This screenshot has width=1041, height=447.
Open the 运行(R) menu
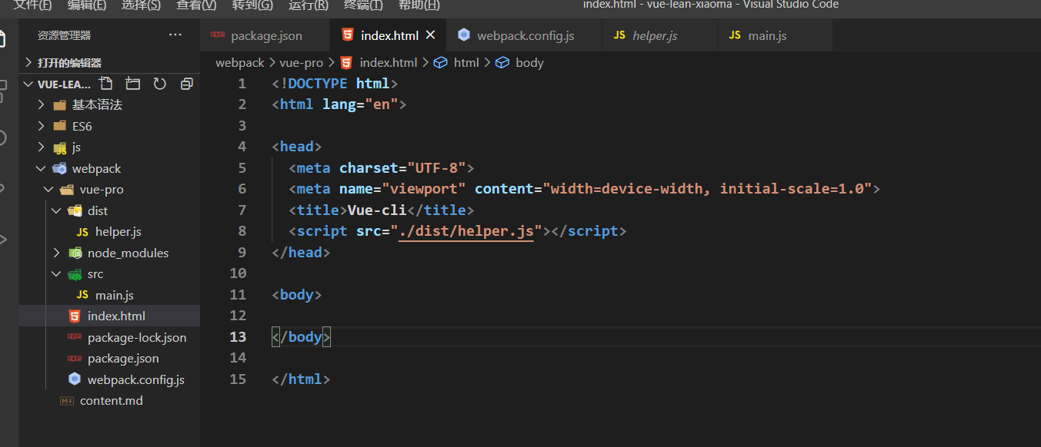point(309,5)
